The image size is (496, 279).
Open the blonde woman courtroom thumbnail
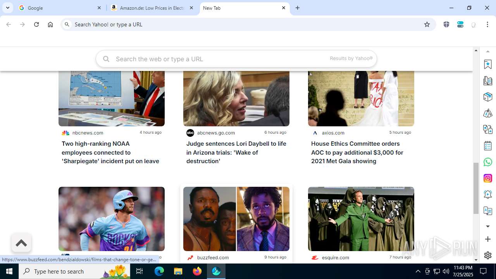(x=236, y=98)
